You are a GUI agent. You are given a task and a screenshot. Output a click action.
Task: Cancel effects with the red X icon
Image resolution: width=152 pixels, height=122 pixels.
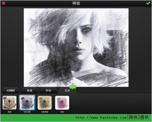[x=4, y=3]
